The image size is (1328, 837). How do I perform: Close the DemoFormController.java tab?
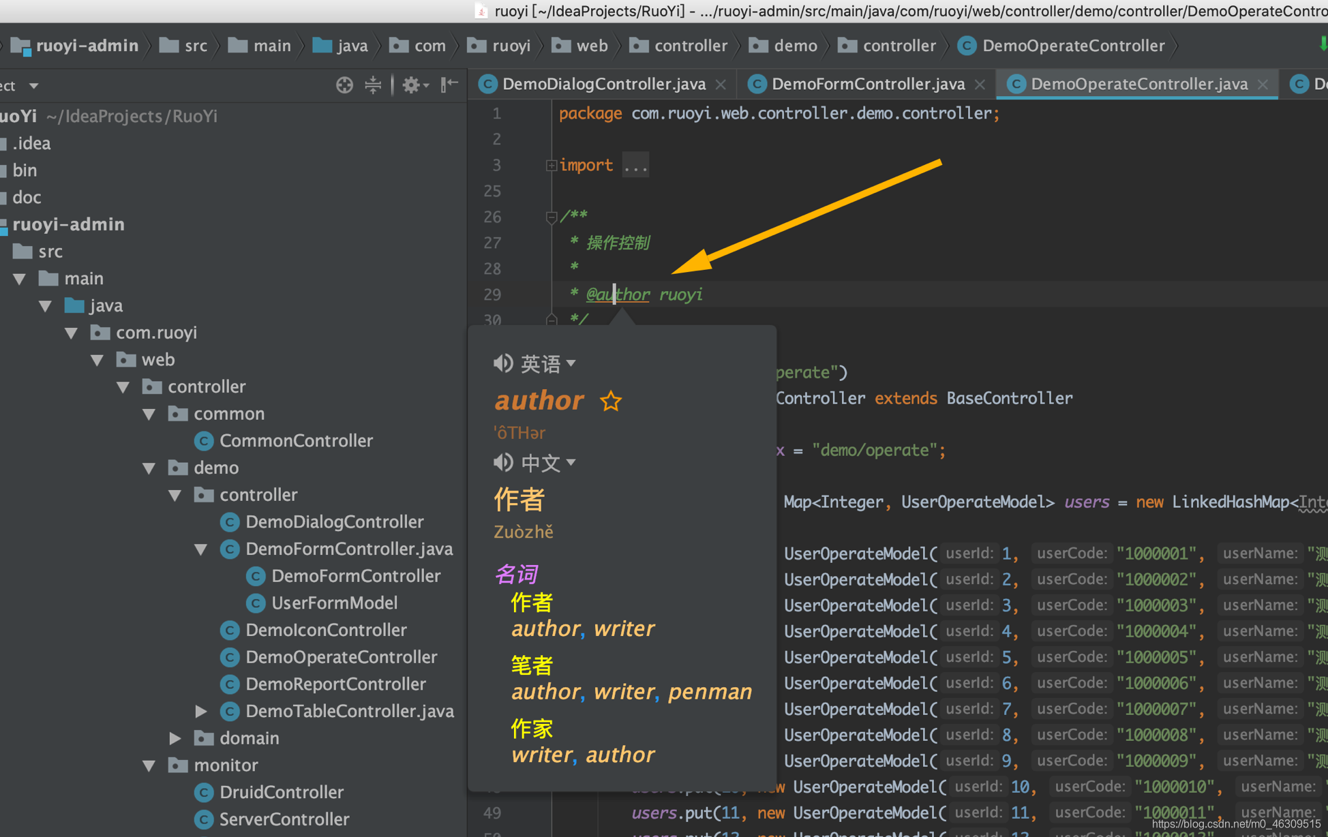coord(980,85)
